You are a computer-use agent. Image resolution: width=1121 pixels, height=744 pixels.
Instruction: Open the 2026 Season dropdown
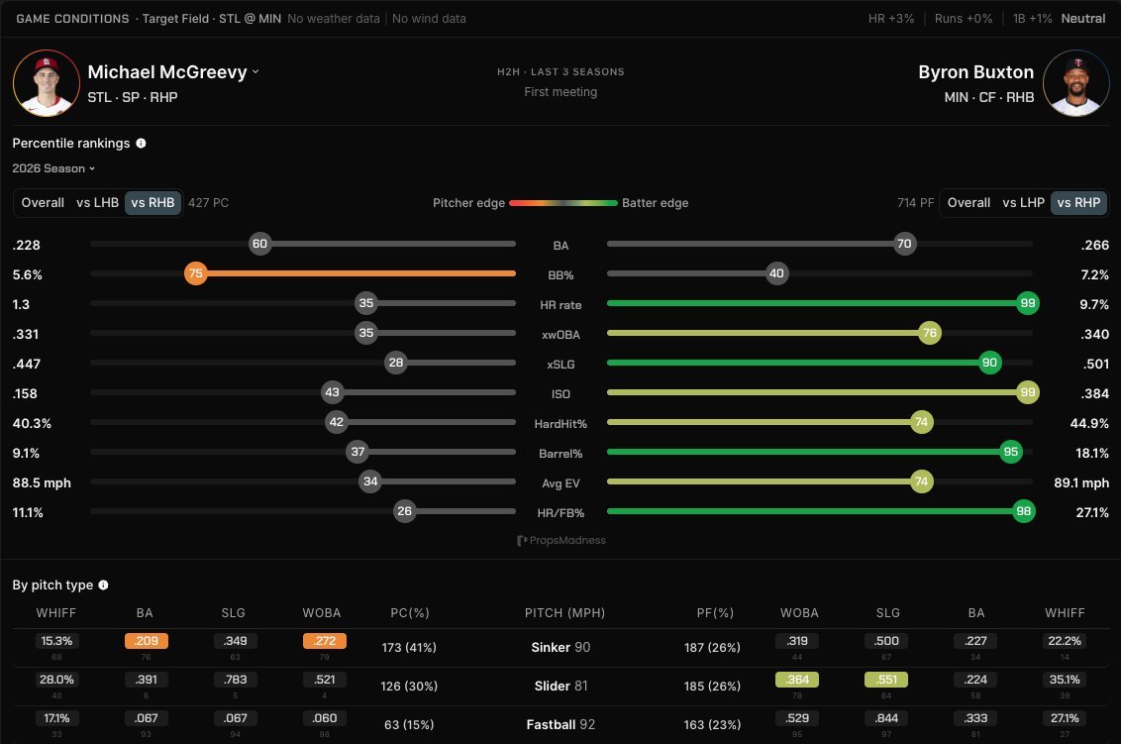(53, 168)
